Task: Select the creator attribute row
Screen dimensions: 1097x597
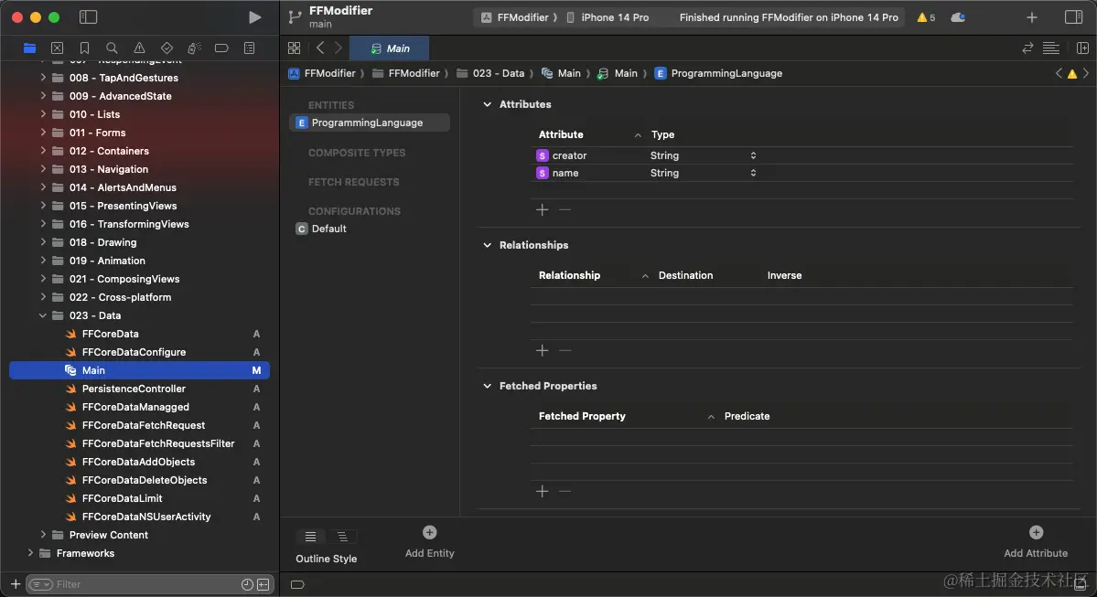Action: tap(801, 155)
